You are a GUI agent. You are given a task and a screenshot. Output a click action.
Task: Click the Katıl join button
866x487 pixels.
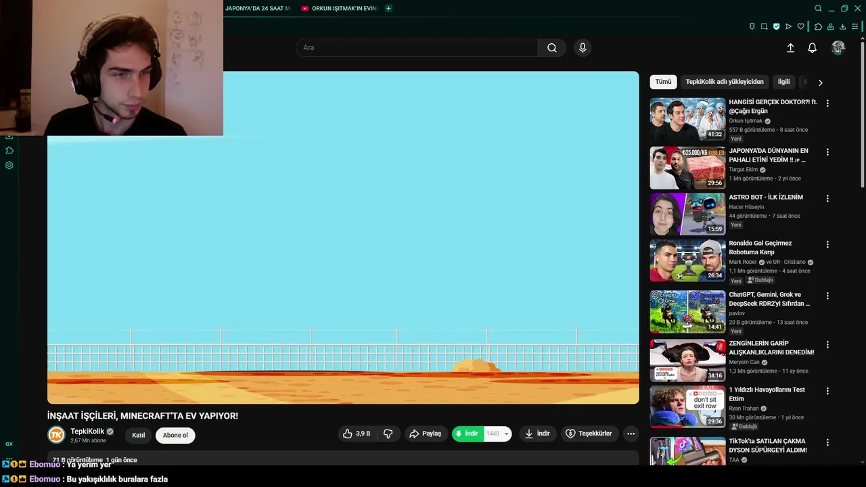click(138, 435)
